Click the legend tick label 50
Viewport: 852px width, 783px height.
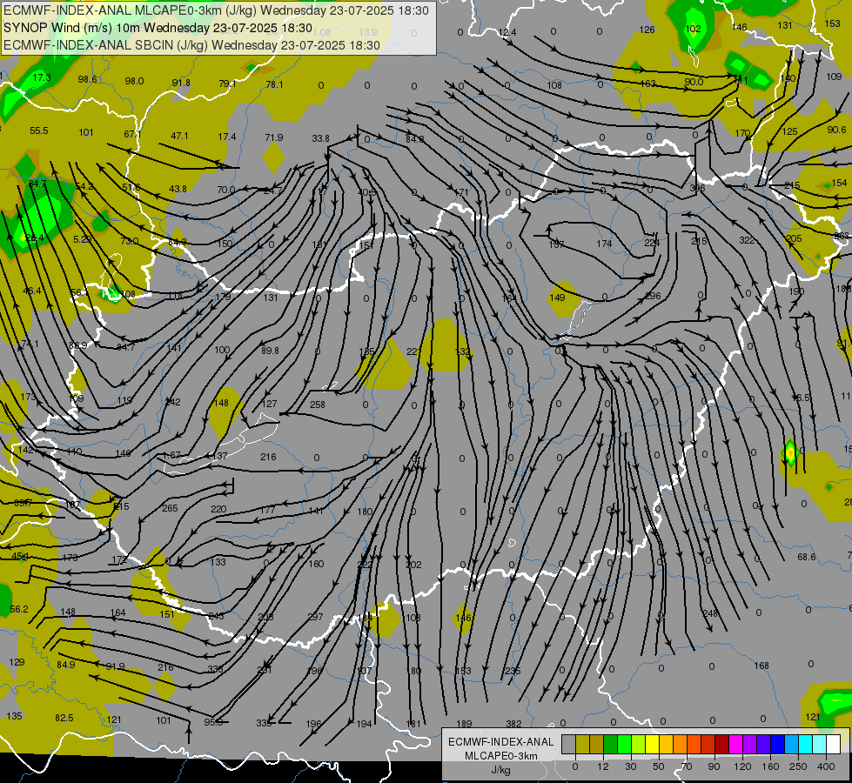pyautogui.click(x=659, y=766)
